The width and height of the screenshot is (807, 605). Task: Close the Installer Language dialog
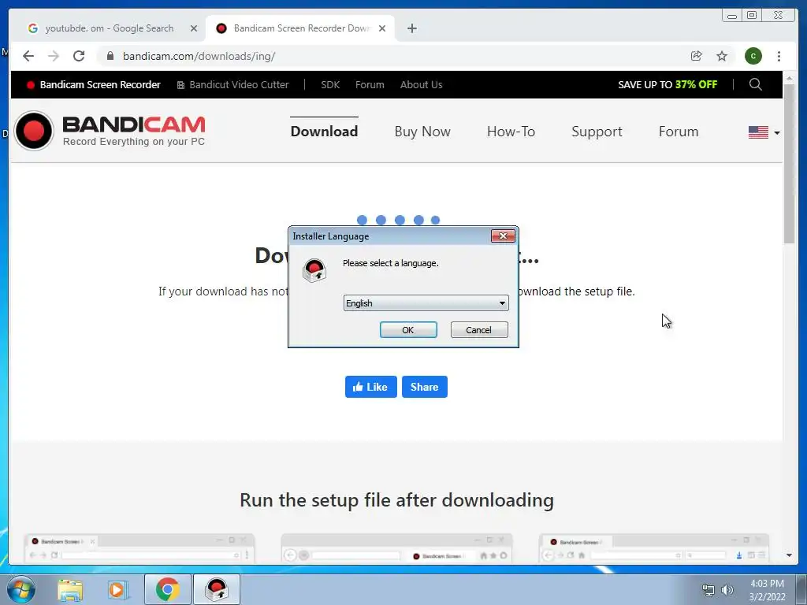(503, 236)
